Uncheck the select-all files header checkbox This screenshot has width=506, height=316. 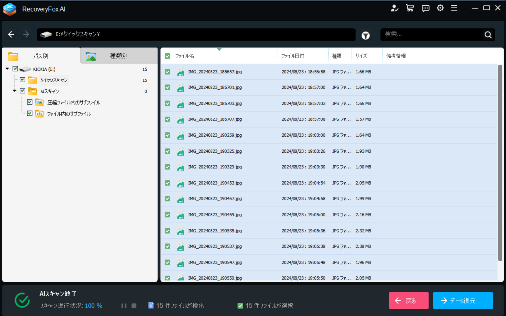pyautogui.click(x=168, y=56)
